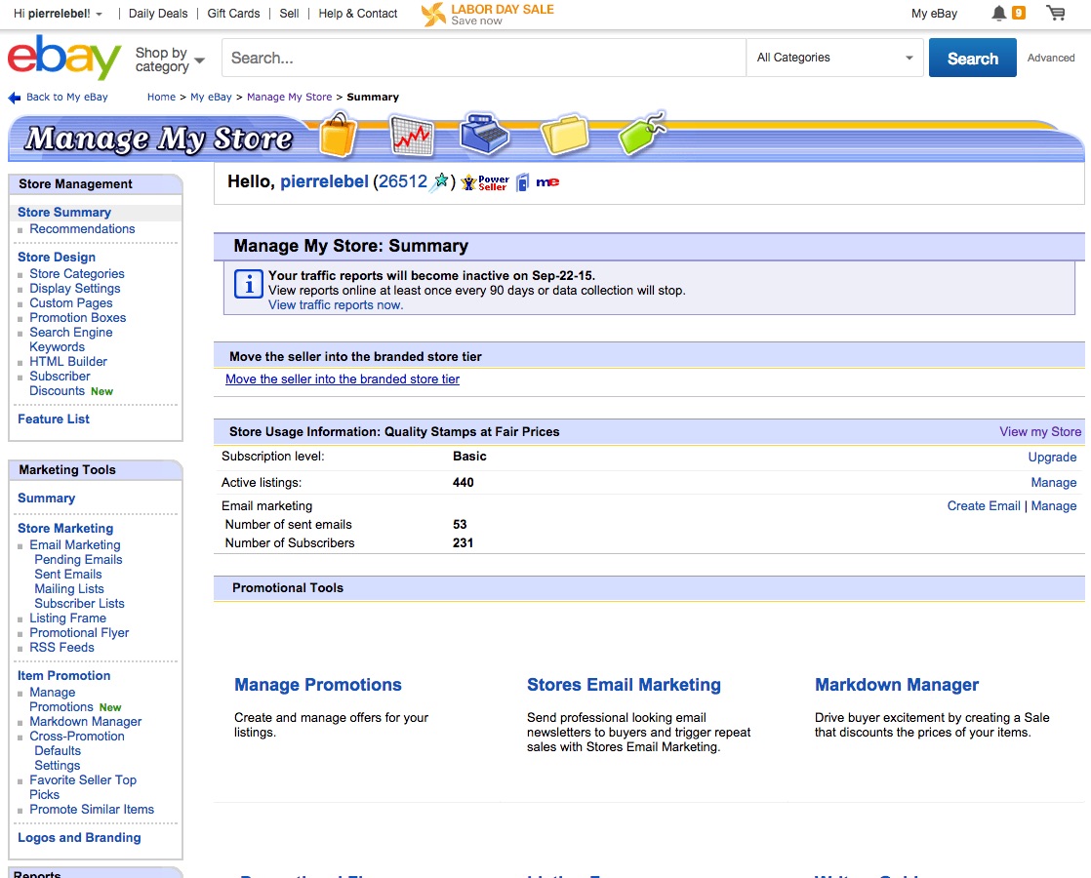
Task: Open the shopping cart icon
Action: [1056, 14]
